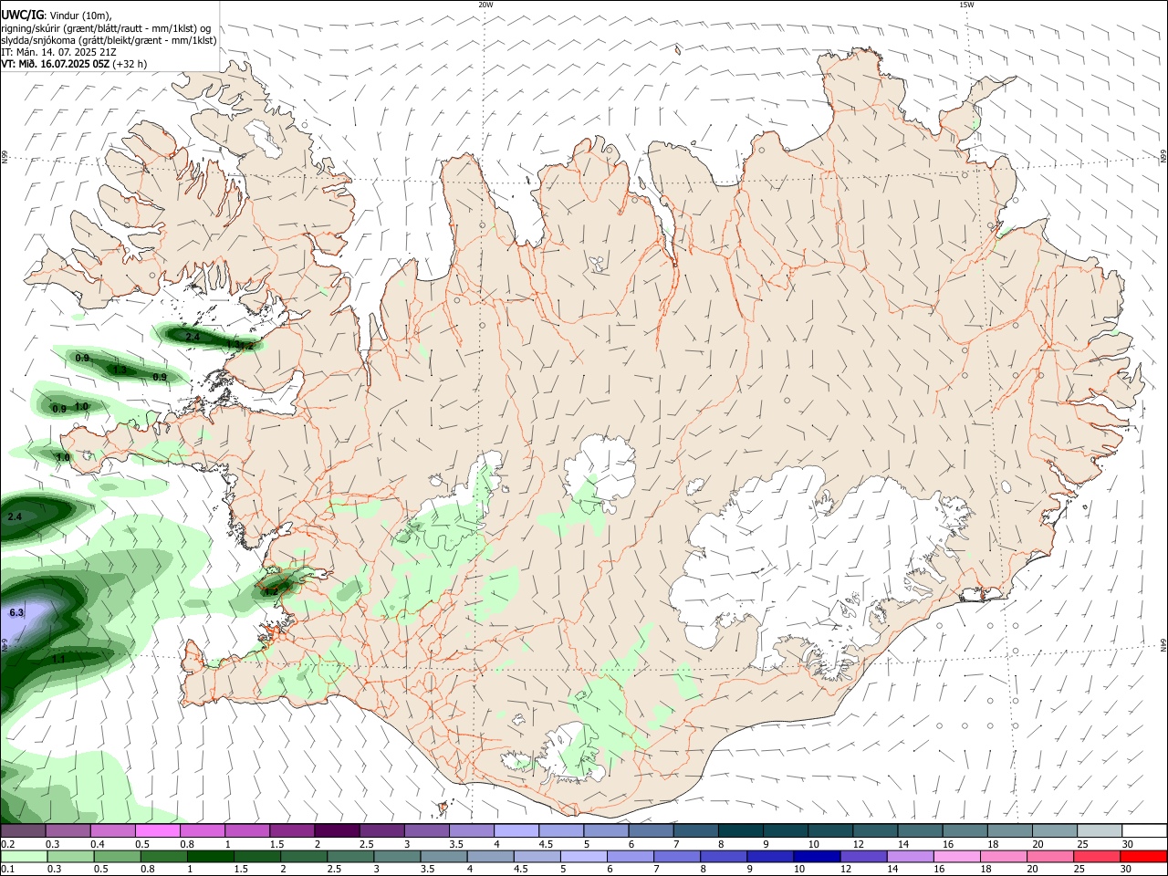Click the 2.4 value in the southwest ocean cell
The image size is (1168, 876).
click(x=14, y=517)
